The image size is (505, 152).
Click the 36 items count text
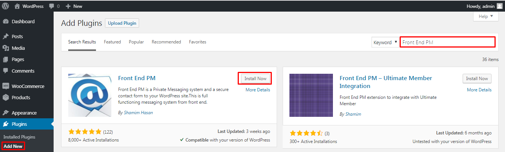[x=490, y=60]
